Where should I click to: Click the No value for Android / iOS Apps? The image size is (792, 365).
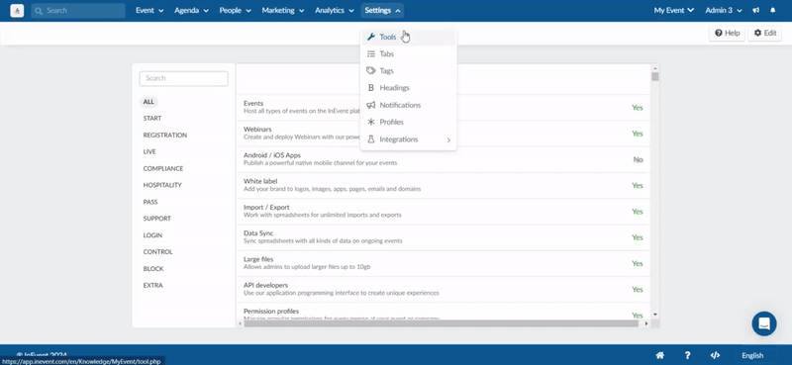(638, 159)
